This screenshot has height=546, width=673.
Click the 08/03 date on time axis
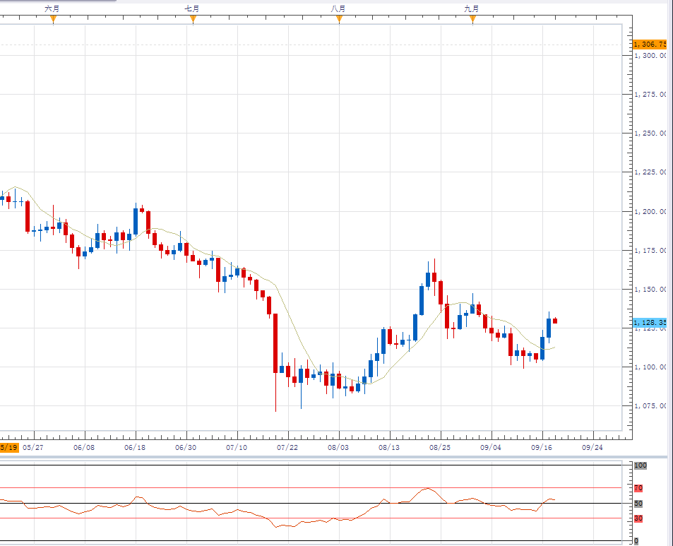point(339,447)
